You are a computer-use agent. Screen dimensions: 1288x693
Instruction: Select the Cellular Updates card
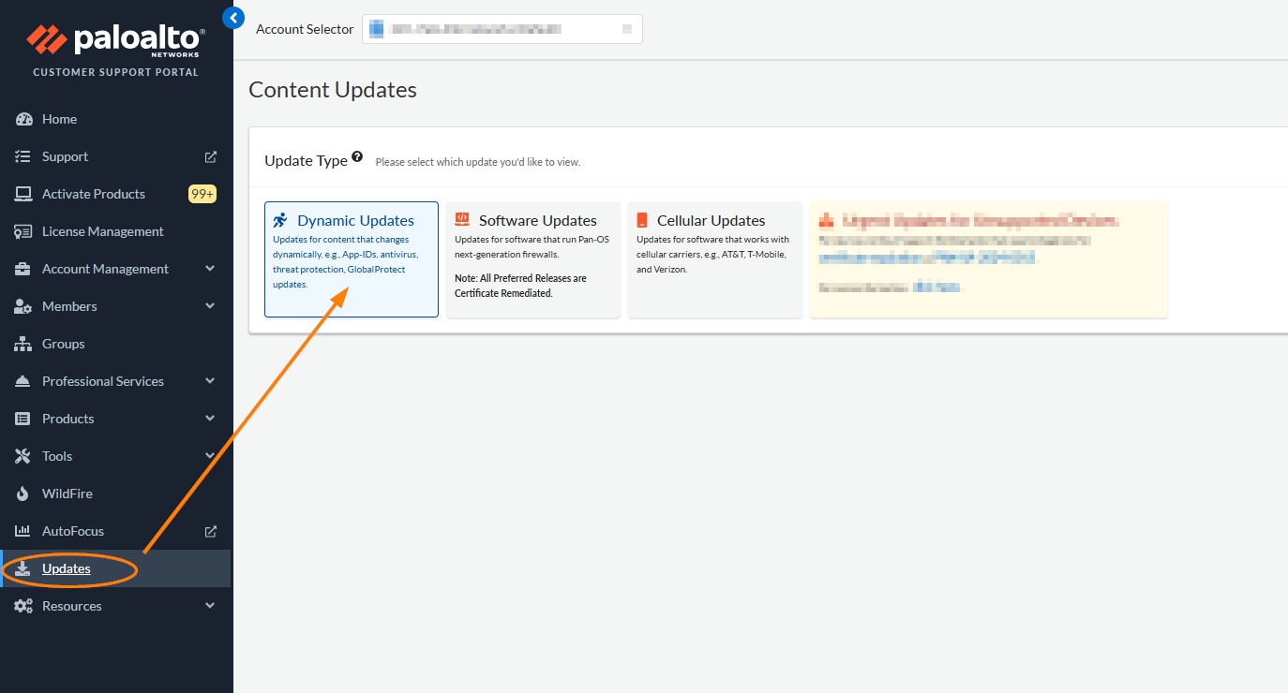[x=715, y=259]
